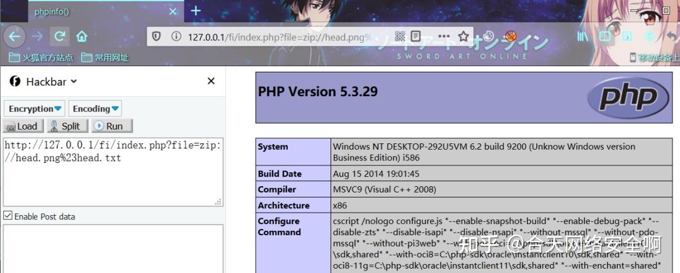Image resolution: width=680 pixels, height=273 pixels.
Task: Click the forward navigation arrow
Action: [x=37, y=36]
